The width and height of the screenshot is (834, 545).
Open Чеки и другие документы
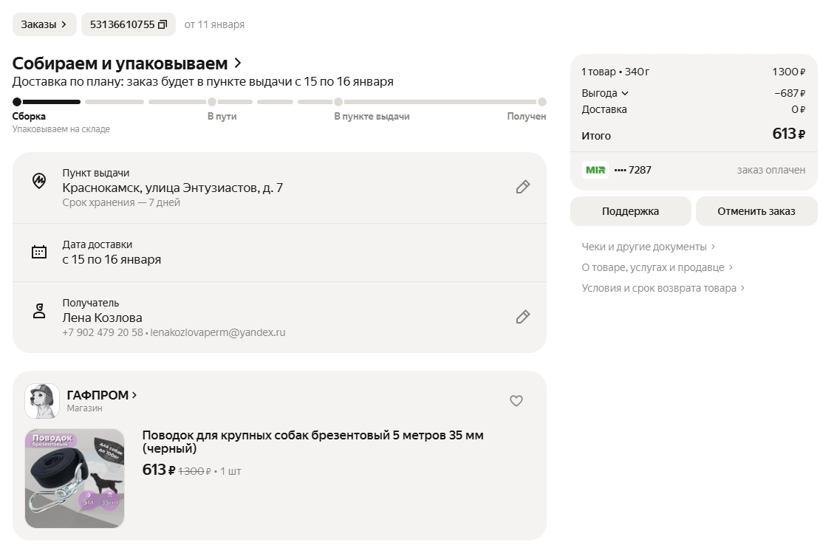coord(648,247)
